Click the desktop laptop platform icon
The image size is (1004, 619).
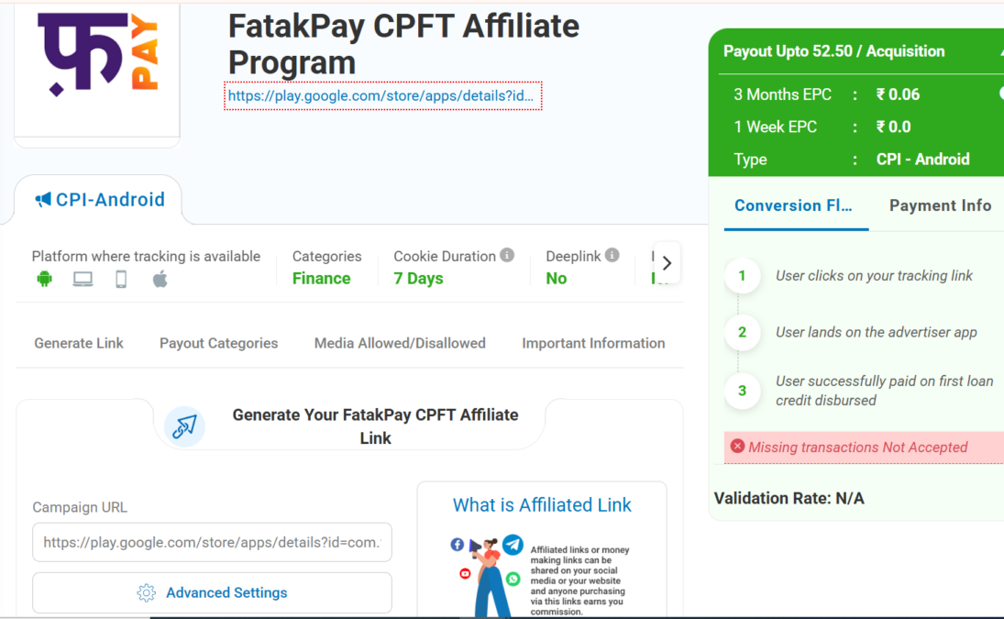83,280
